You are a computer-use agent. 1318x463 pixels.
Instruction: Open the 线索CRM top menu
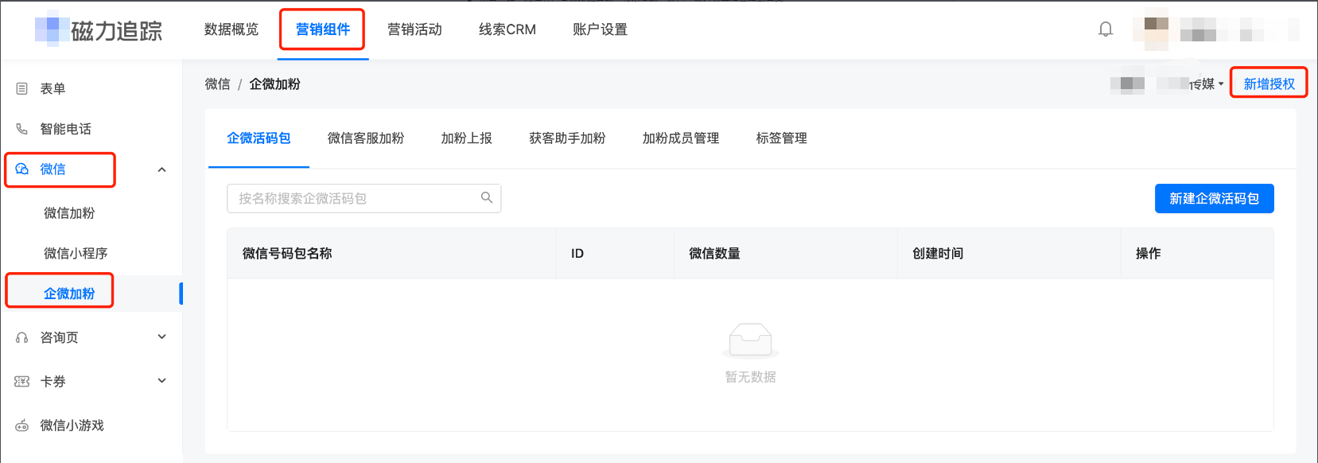pyautogui.click(x=507, y=29)
